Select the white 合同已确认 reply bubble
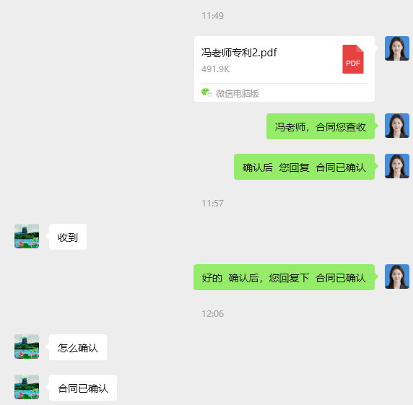This screenshot has width=413, height=405. [x=83, y=388]
